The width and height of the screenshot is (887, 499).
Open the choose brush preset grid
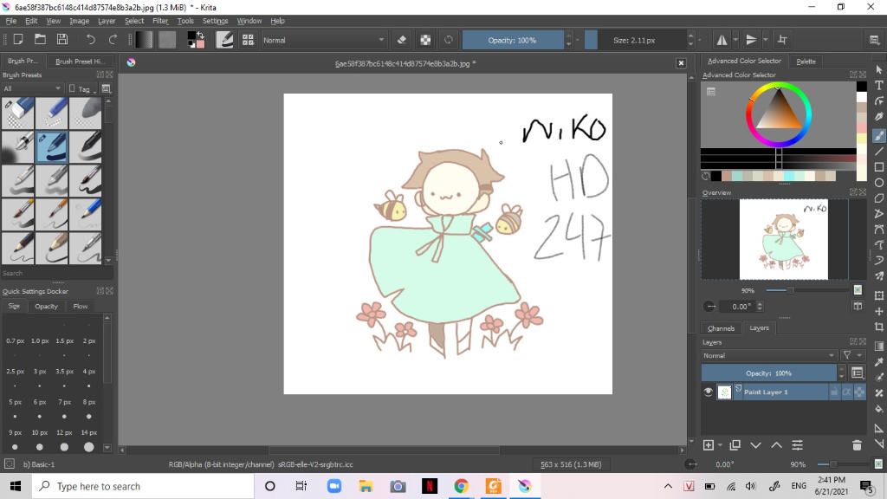[x=248, y=40]
